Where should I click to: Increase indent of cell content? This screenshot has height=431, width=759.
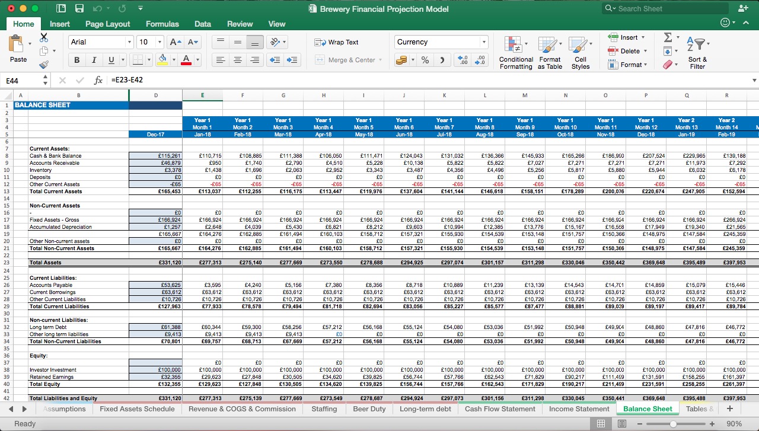[x=292, y=60]
